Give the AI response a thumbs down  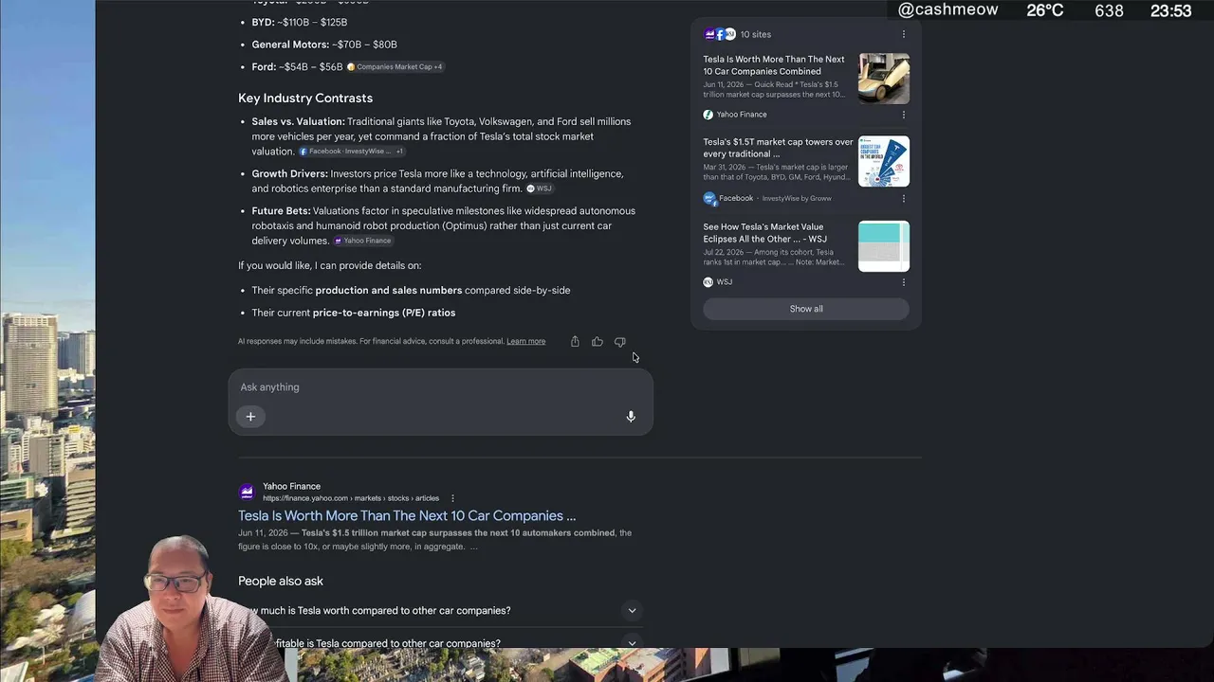[x=620, y=342]
